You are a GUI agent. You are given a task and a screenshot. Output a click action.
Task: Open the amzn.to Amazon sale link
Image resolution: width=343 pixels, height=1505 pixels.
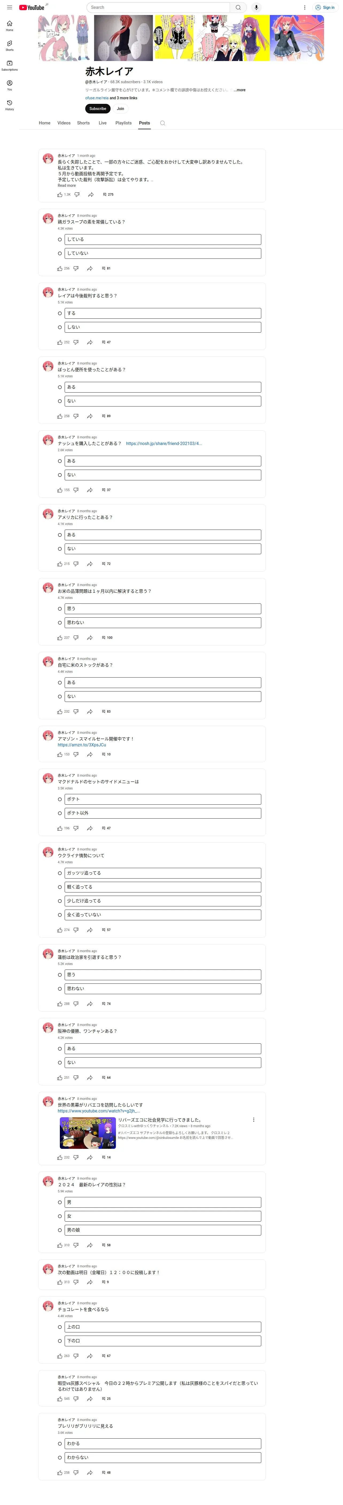point(82,745)
